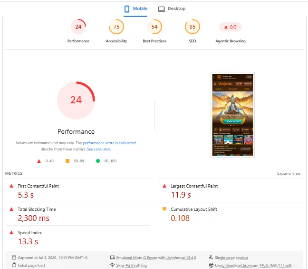Open the Performance score gauge 24

click(x=78, y=27)
